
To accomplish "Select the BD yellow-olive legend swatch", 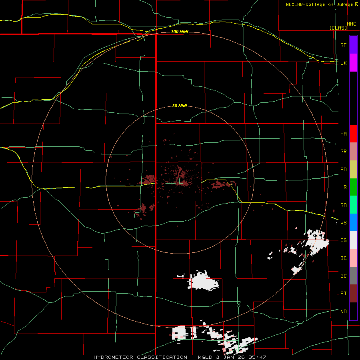I will click(x=353, y=170).
